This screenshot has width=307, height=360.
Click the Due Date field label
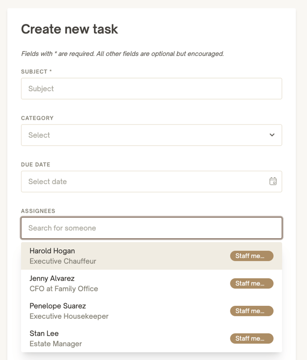coord(35,164)
